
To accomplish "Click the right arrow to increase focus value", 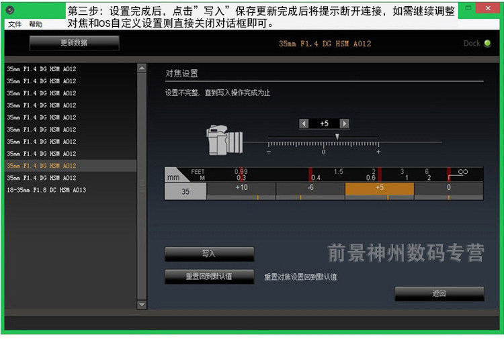I will tap(345, 124).
